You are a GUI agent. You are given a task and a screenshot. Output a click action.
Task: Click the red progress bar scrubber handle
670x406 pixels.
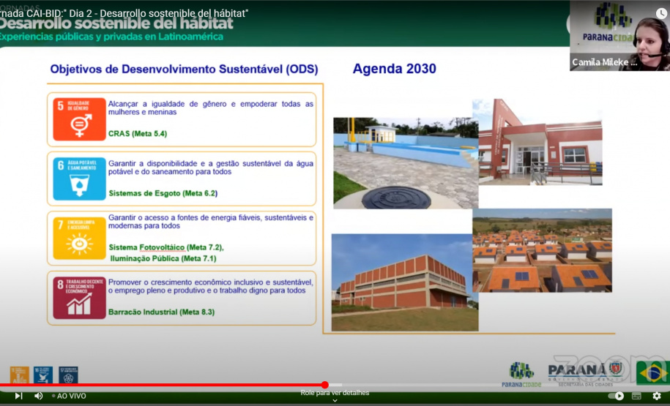pyautogui.click(x=324, y=385)
